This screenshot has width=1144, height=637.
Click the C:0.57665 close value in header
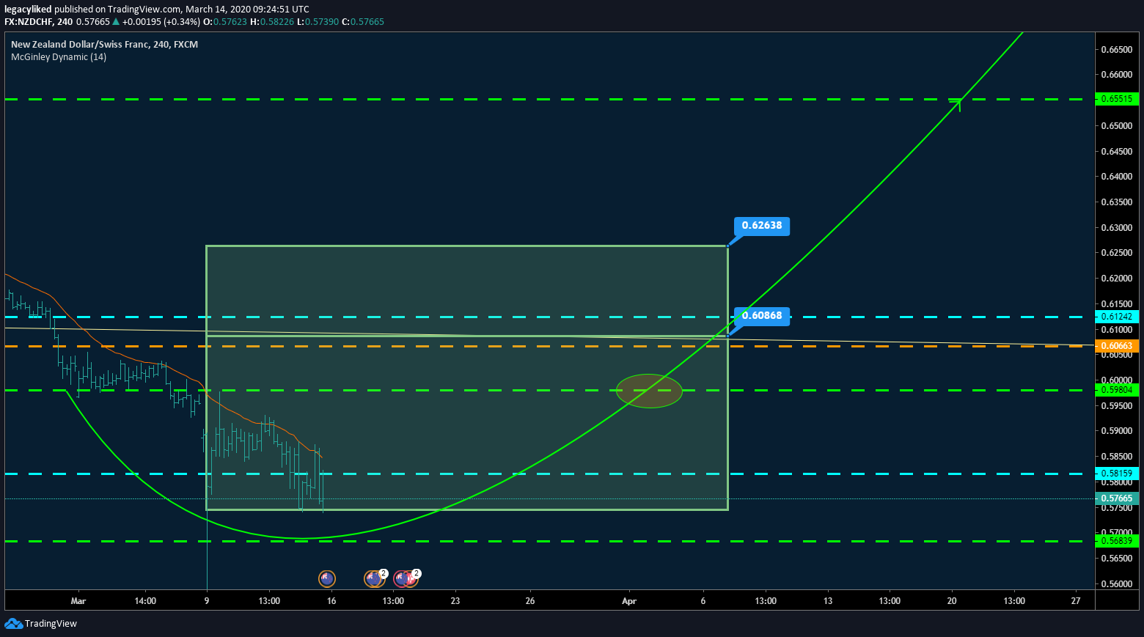(x=363, y=22)
